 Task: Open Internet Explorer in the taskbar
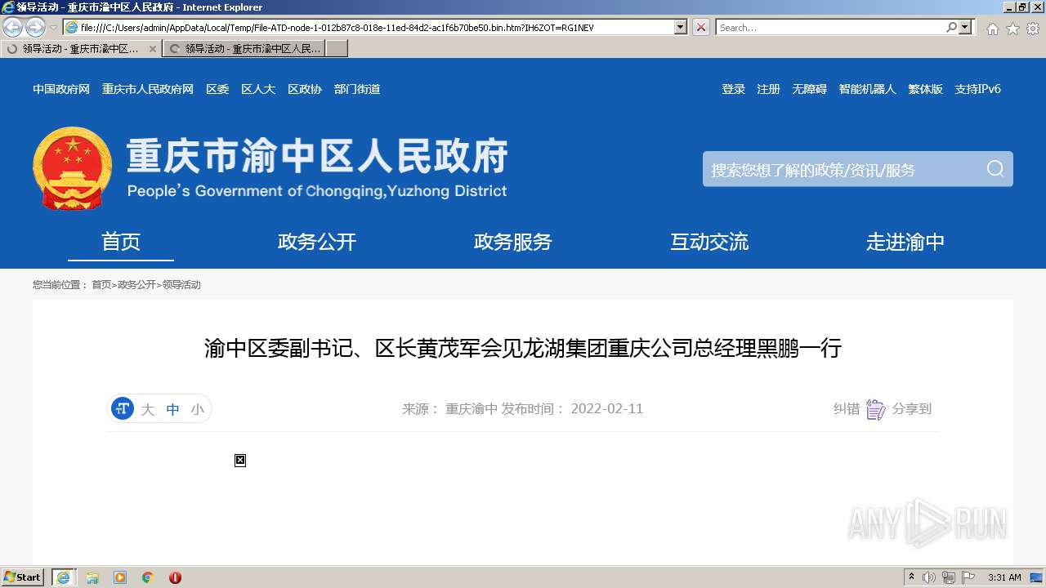point(64,577)
